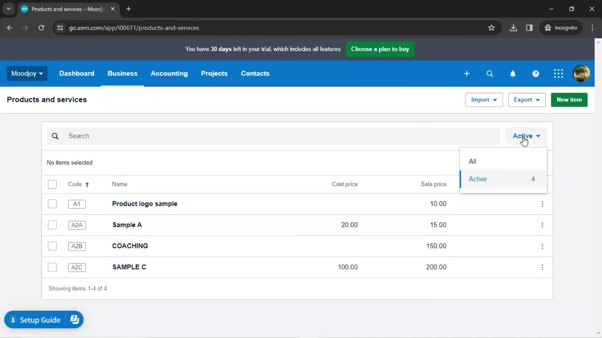Open Chrome menu three dots

592,28
